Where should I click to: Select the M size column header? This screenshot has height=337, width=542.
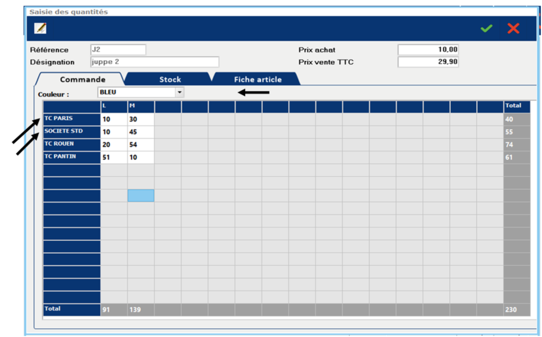coord(140,106)
